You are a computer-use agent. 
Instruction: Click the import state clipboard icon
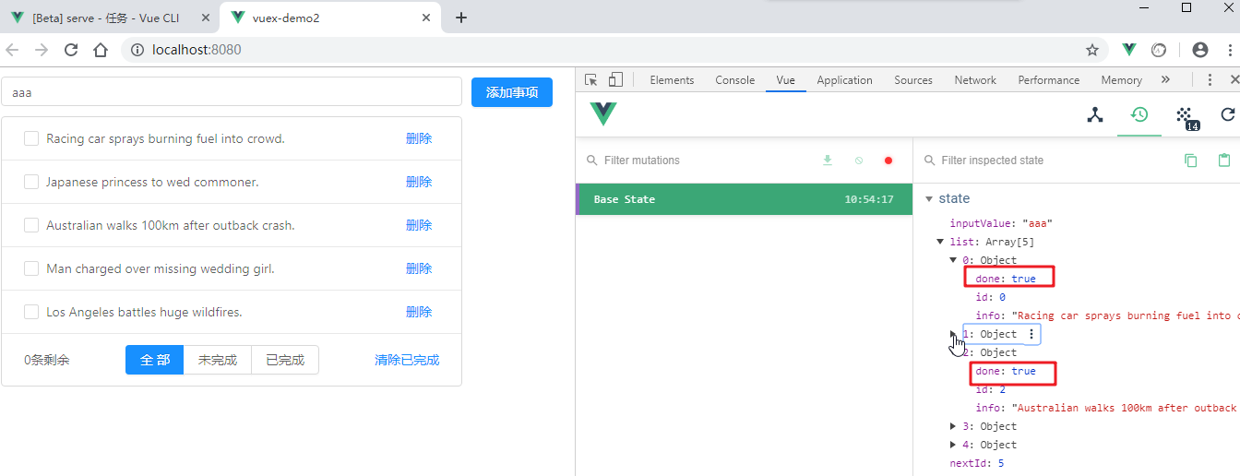click(x=1224, y=161)
